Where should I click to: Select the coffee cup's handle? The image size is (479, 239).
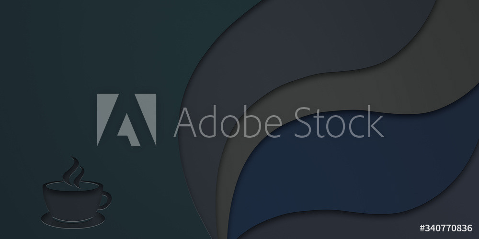[106, 201]
